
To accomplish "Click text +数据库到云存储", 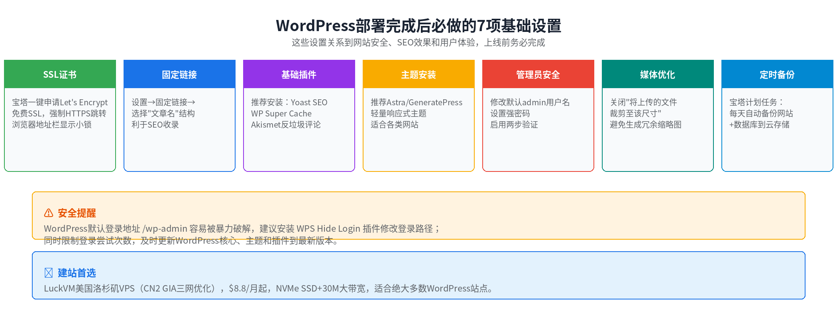I will click(x=759, y=125).
